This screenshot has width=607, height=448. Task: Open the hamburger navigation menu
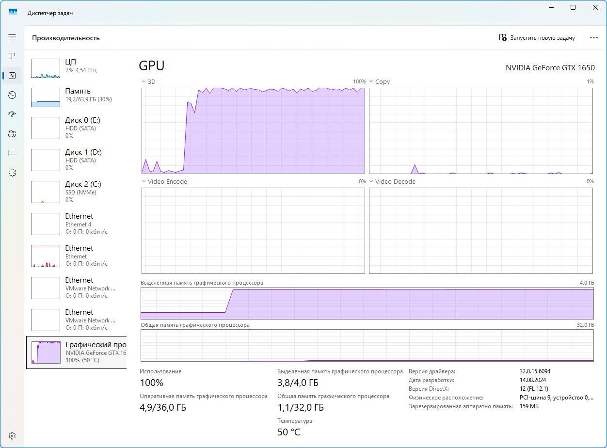point(12,37)
